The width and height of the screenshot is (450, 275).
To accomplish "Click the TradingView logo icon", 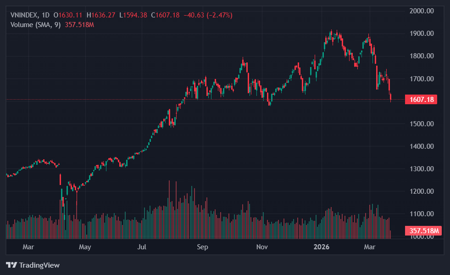I will (11, 265).
